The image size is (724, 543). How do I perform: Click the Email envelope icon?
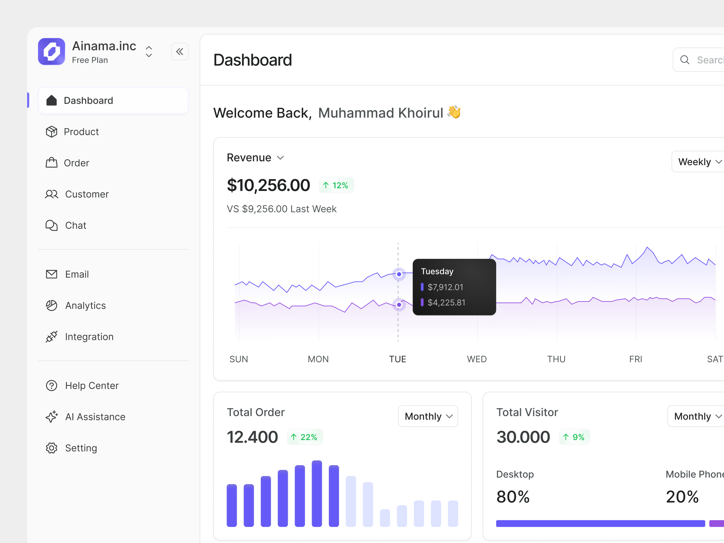tap(51, 274)
